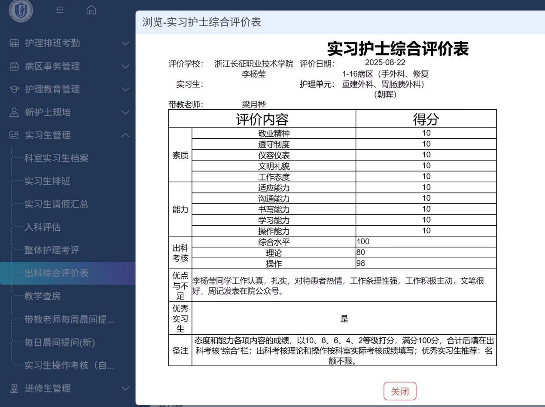
Task: Open 每日晨间提问(新) menu item
Action: [60, 343]
